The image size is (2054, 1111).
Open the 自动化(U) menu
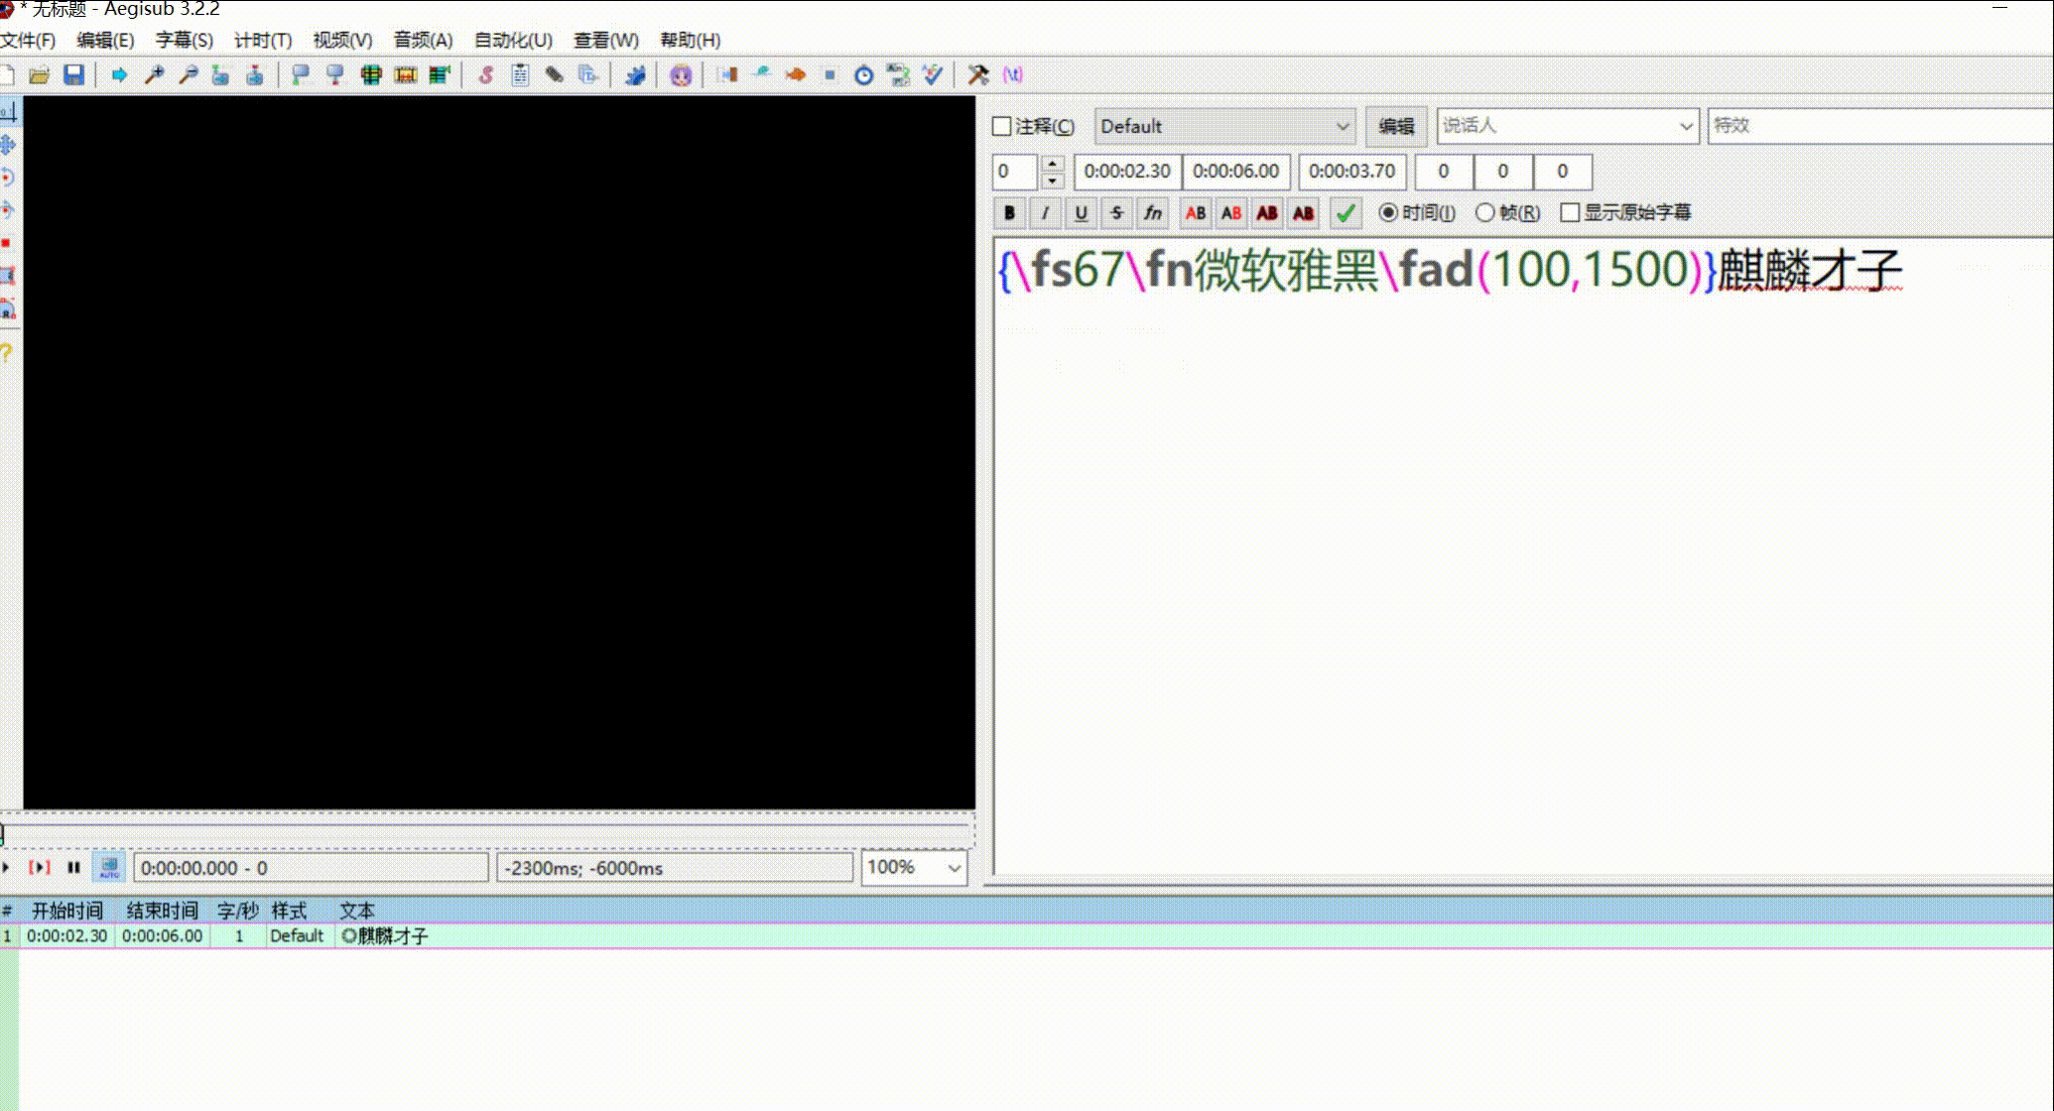(x=512, y=41)
